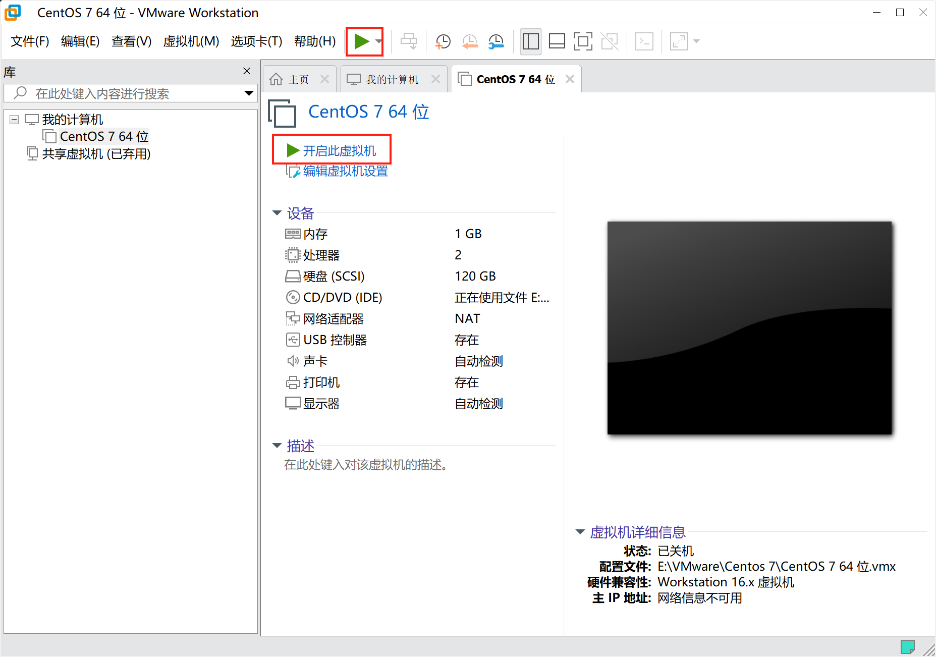Screen dimensions: 936x657
Task: Switch to the 主页 tab
Action: point(299,79)
